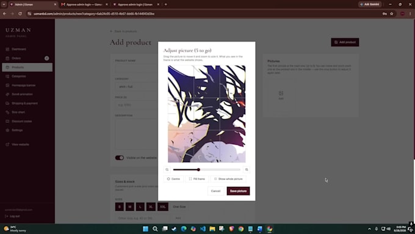The width and height of the screenshot is (415, 234).
Task: Click Back to products link
Action: click(124, 31)
